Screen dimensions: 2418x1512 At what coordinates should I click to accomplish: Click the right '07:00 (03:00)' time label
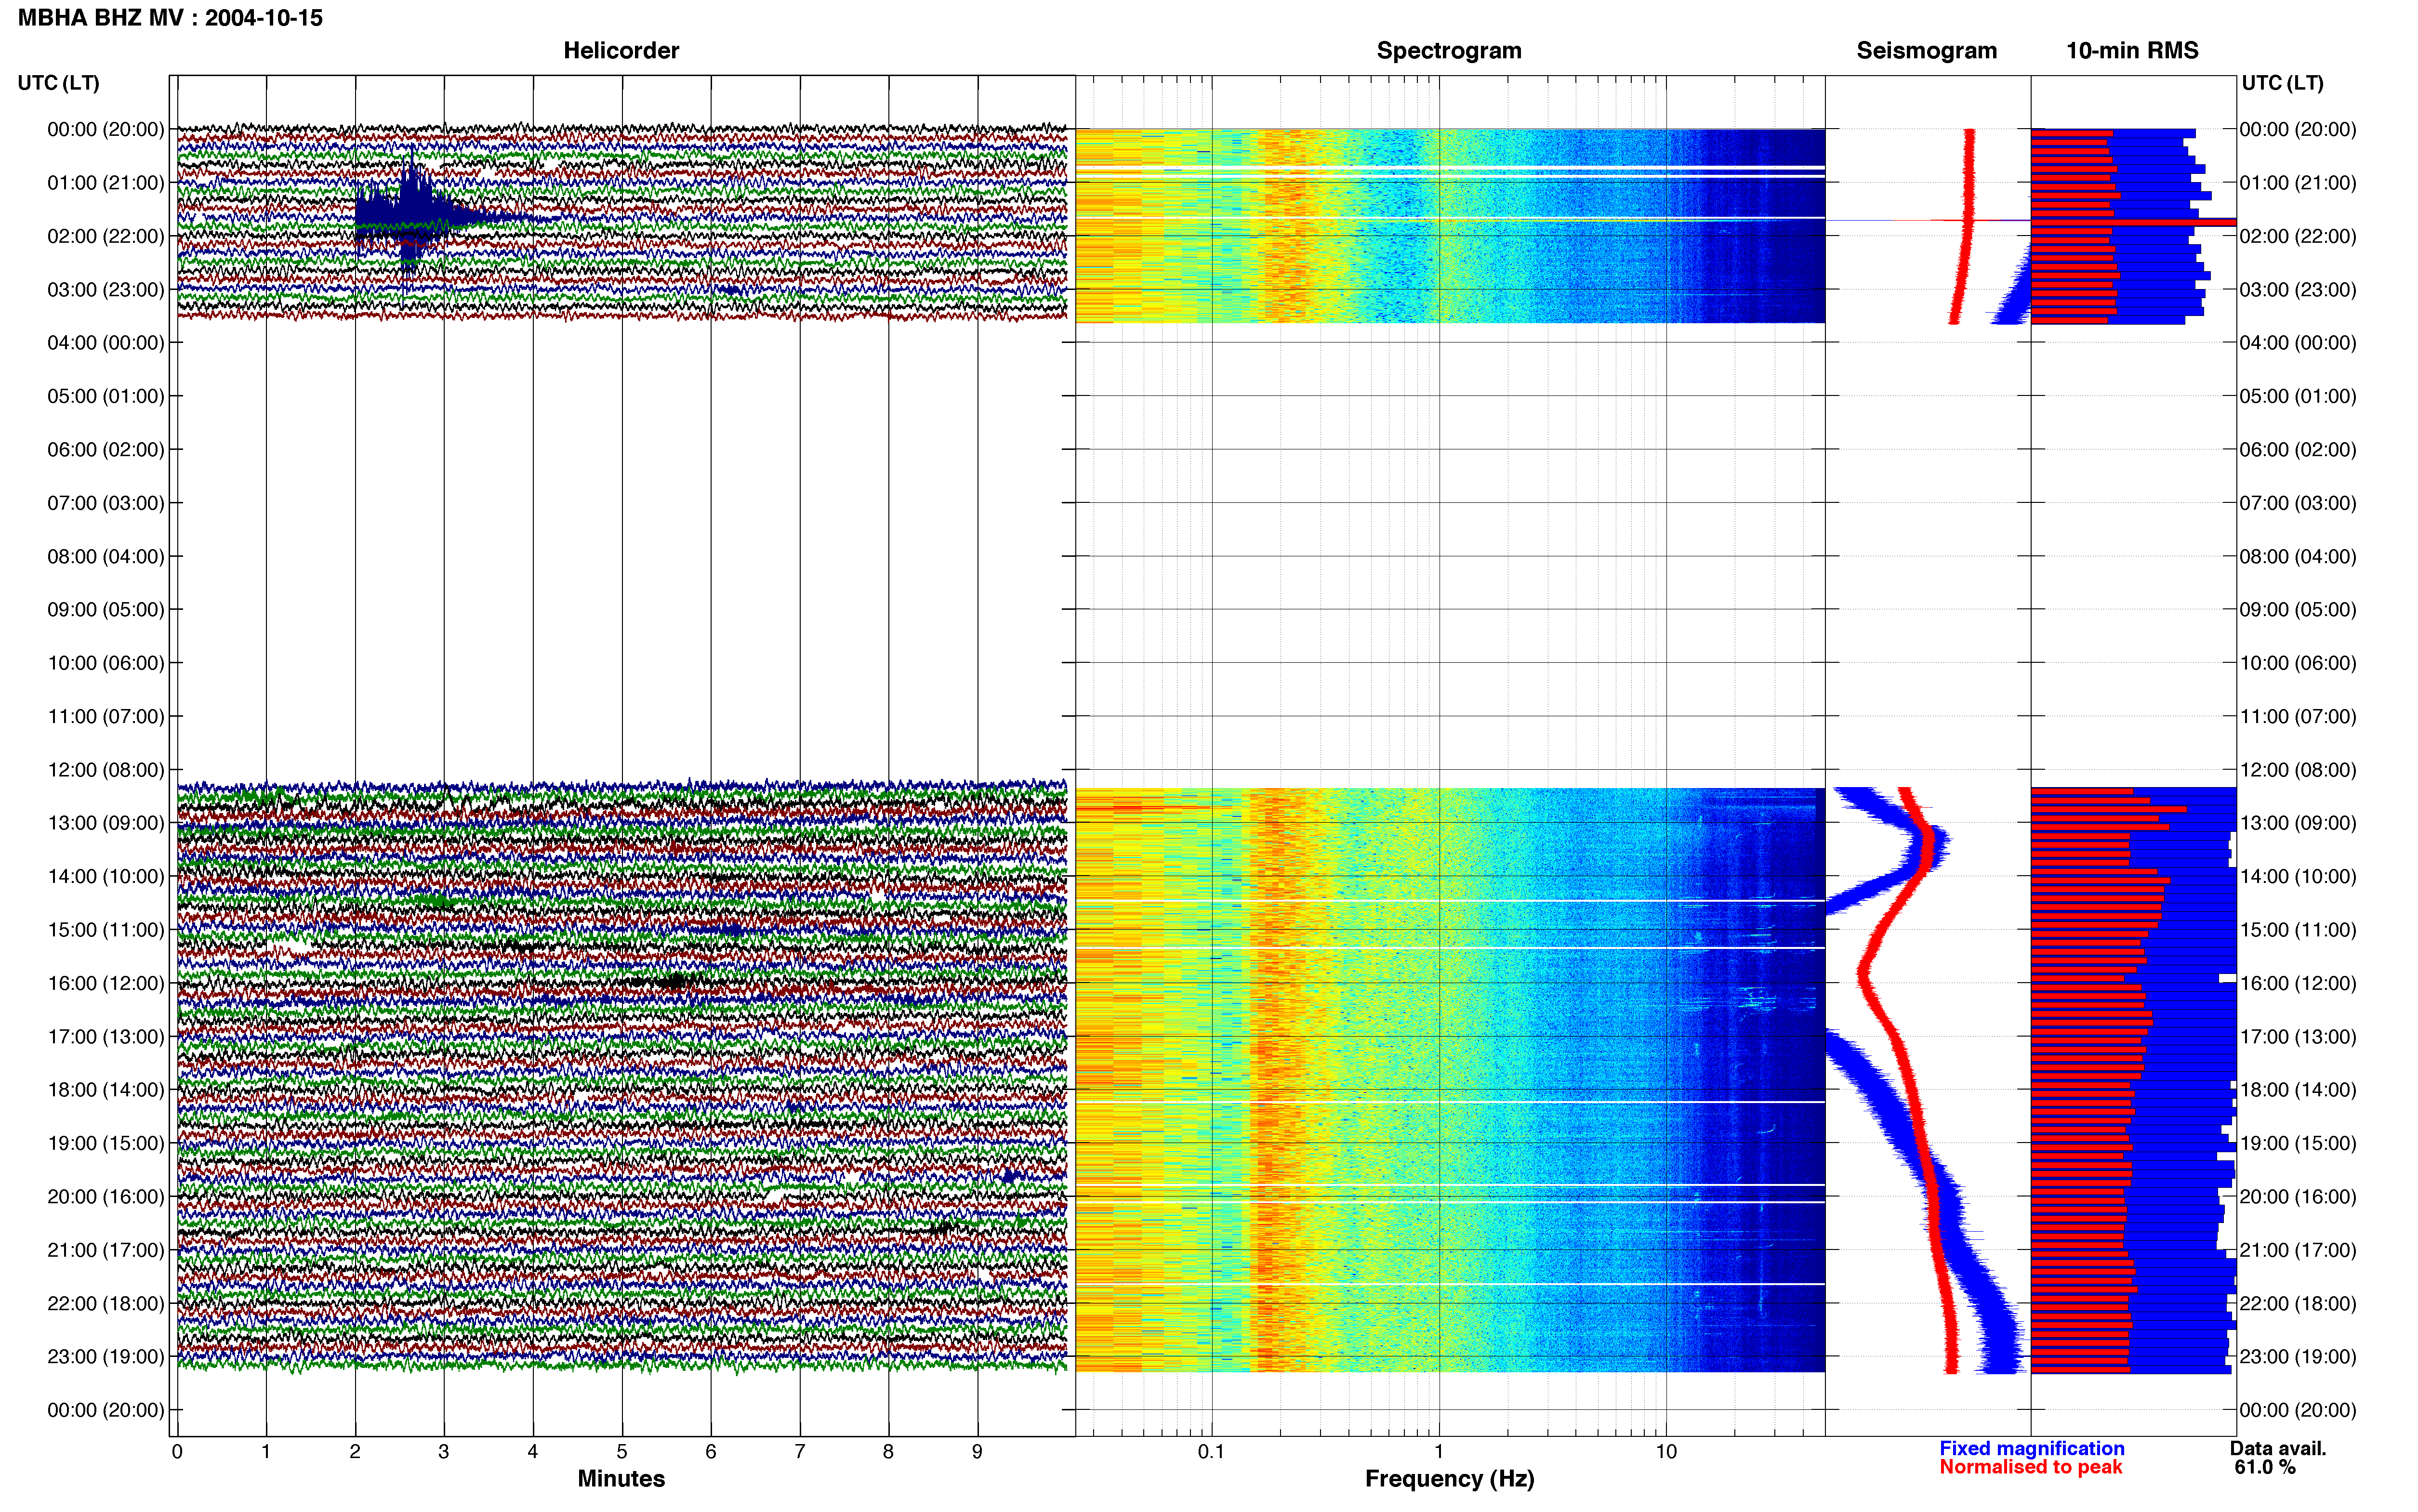(x=2298, y=502)
